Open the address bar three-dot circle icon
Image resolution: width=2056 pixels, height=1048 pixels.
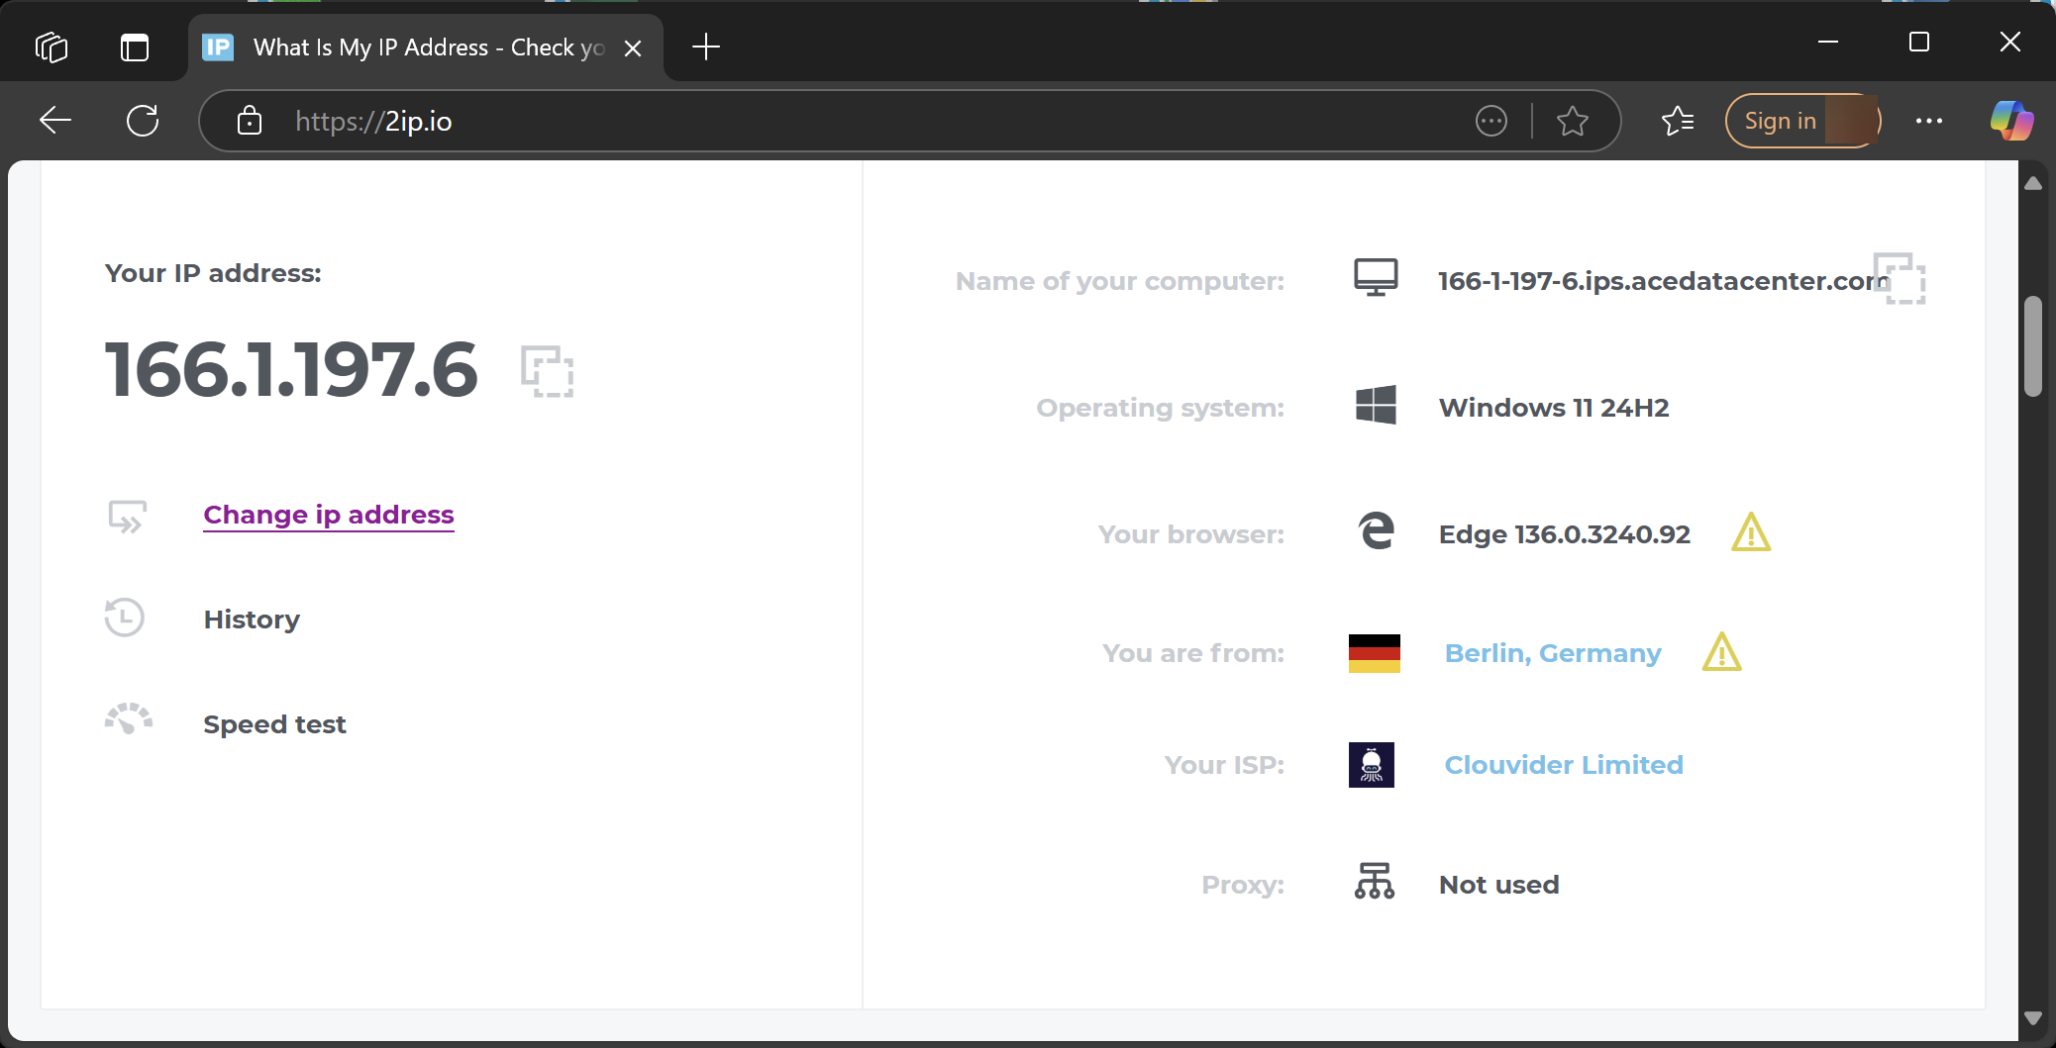point(1491,121)
